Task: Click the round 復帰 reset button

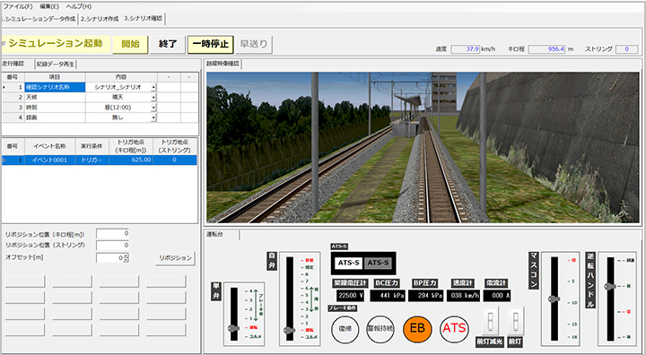Action: (345, 329)
